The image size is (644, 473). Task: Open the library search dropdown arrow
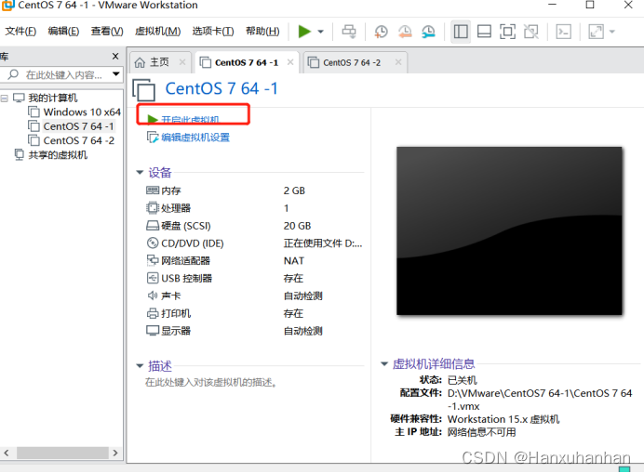pyautogui.click(x=116, y=74)
